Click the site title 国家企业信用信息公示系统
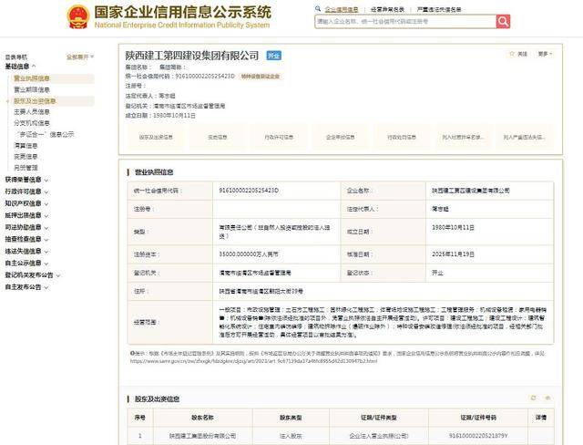The width and height of the screenshot is (583, 445). [x=182, y=12]
